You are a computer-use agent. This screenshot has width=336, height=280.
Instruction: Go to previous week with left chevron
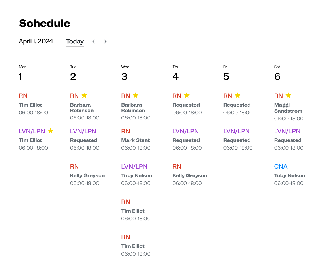click(94, 41)
